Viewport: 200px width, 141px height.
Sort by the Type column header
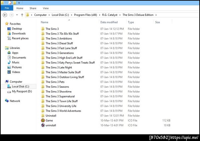point(131,22)
